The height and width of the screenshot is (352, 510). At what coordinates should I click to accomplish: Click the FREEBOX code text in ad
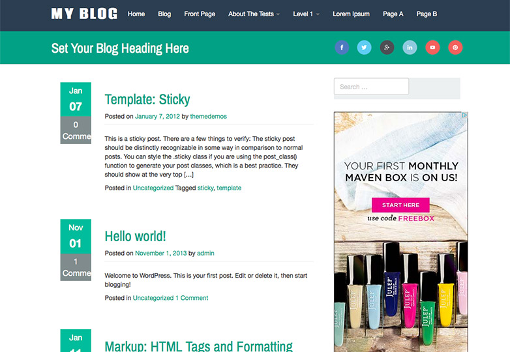[x=416, y=218]
